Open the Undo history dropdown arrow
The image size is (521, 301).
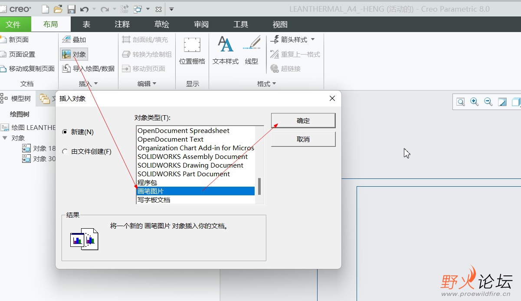[x=94, y=9]
